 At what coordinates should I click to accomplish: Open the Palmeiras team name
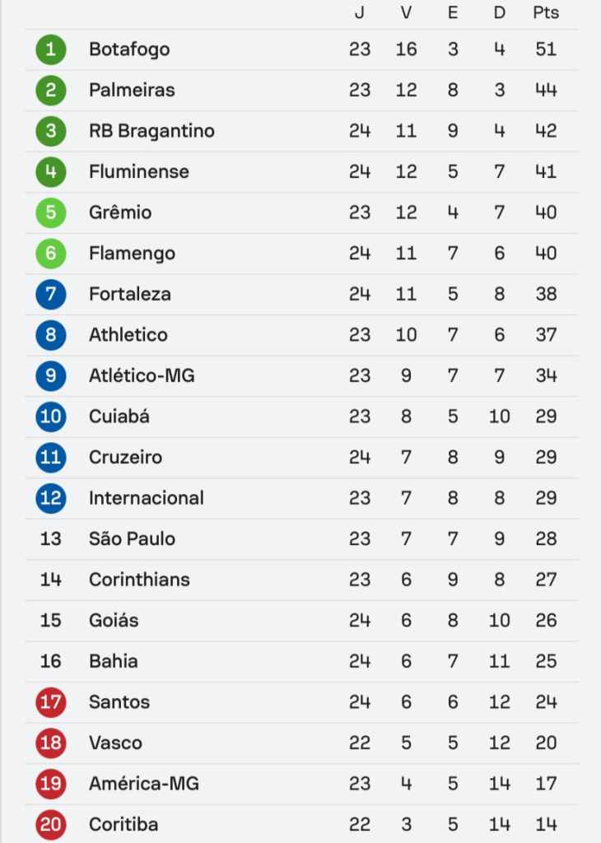[x=132, y=90]
